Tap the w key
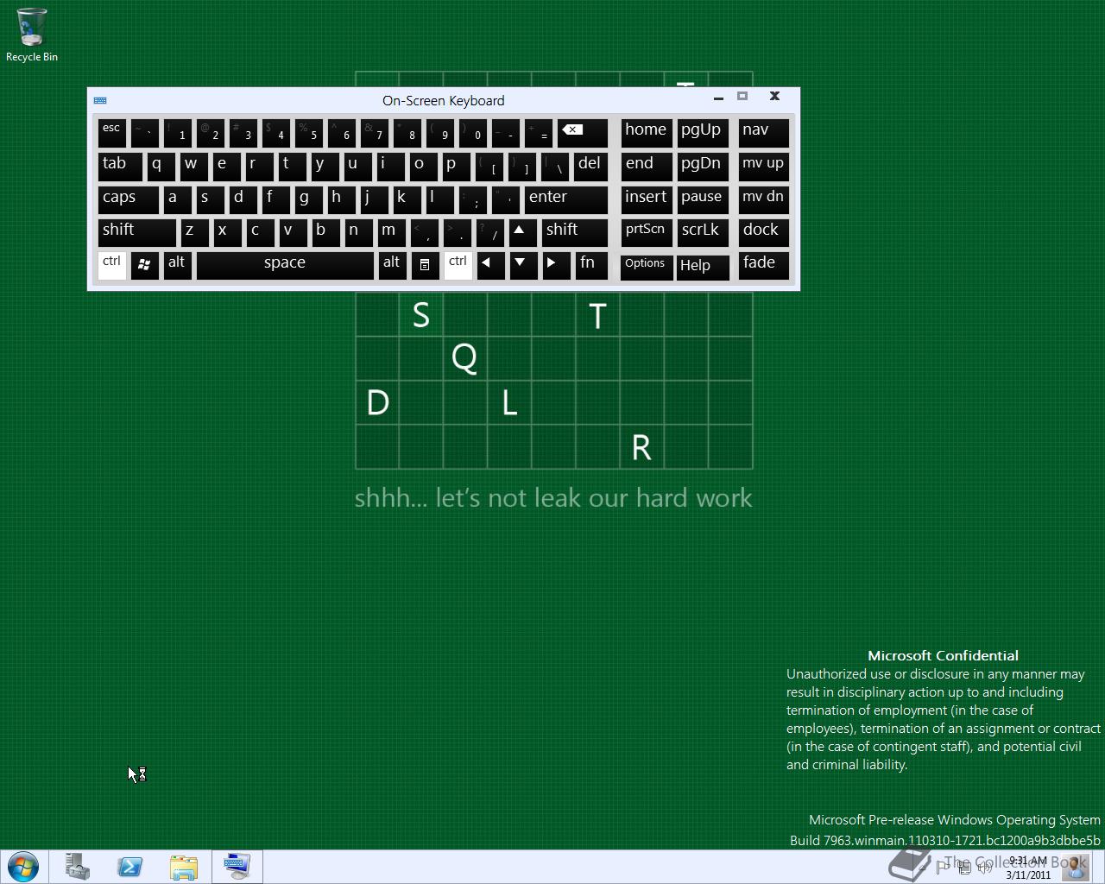1105x884 pixels. (x=194, y=166)
